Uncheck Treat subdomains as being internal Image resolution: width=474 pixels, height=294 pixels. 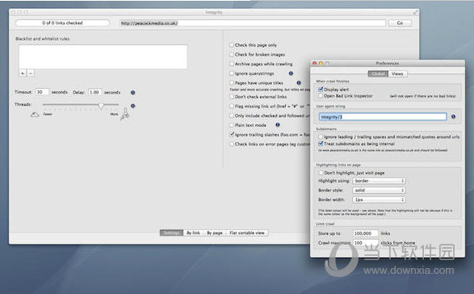click(321, 144)
